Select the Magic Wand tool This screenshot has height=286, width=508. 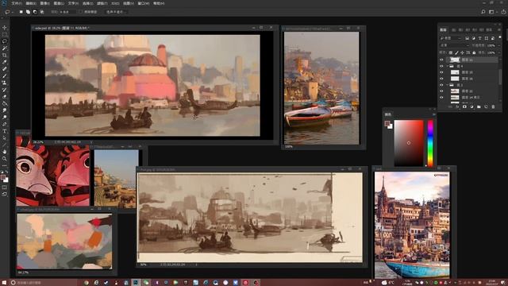[x=5, y=48]
